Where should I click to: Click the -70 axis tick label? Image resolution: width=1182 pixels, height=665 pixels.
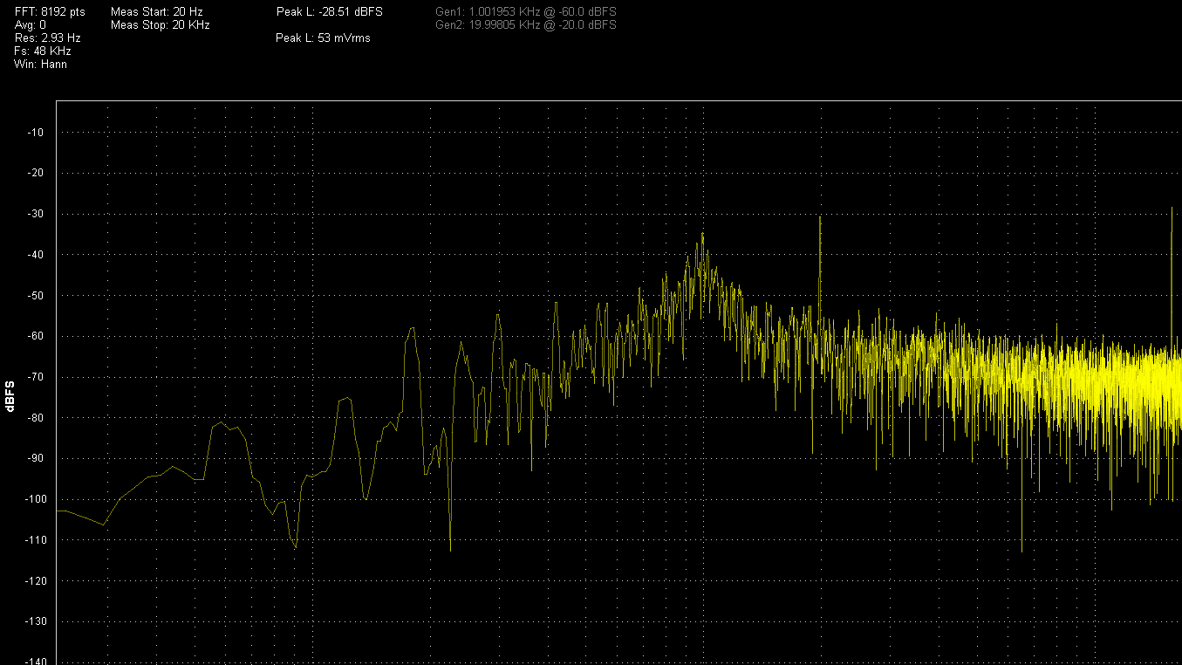coord(34,377)
